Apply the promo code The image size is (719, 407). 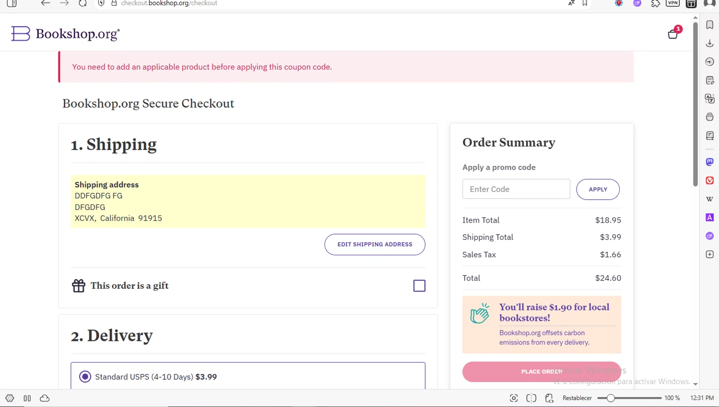[x=598, y=190]
